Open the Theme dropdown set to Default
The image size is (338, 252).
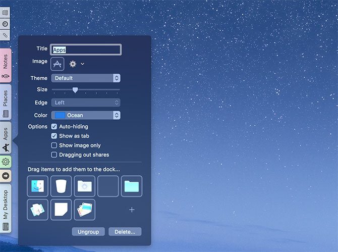pos(86,78)
